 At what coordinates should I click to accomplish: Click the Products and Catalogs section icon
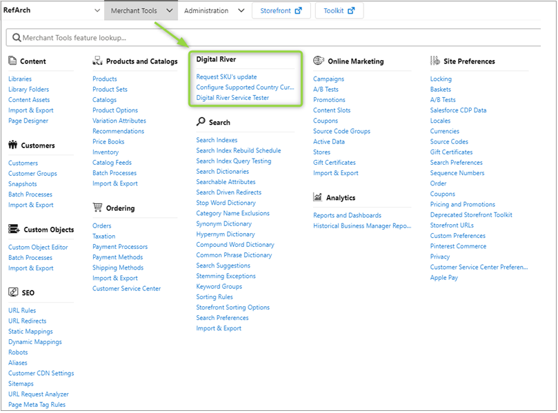click(97, 61)
